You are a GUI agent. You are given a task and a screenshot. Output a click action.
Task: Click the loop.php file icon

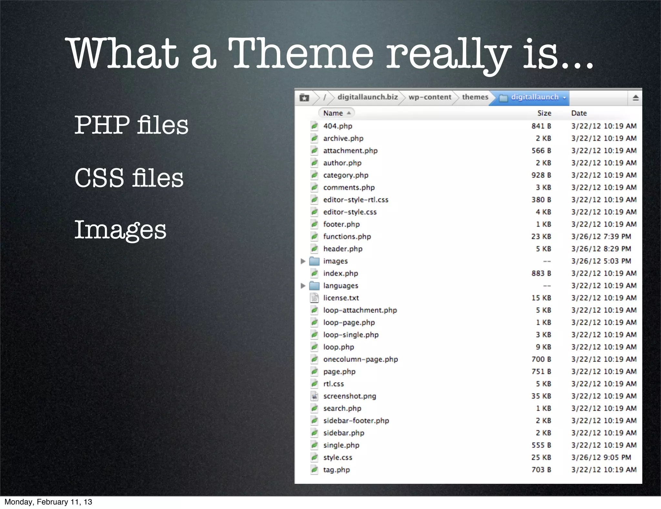314,347
